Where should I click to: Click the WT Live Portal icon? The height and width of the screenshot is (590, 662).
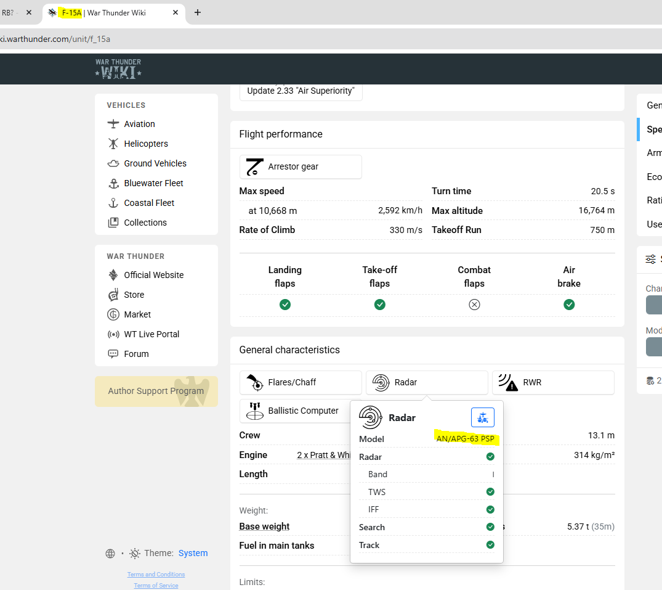pyautogui.click(x=113, y=334)
